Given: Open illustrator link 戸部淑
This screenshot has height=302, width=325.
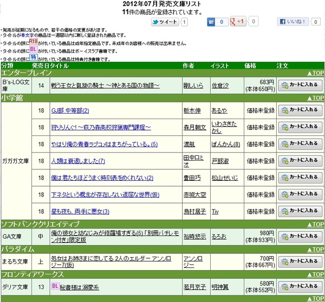Looking at the screenshot, I should point(220,161).
